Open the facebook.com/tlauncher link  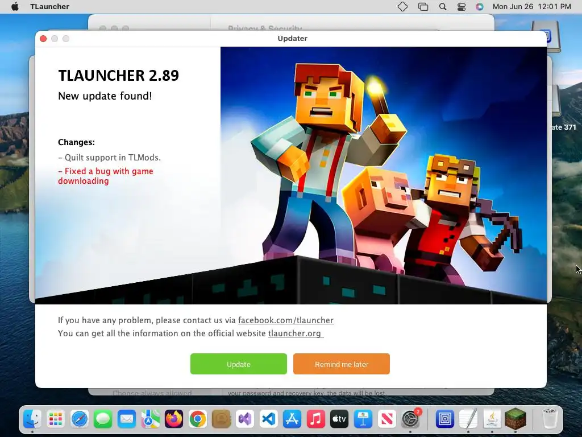coord(286,320)
